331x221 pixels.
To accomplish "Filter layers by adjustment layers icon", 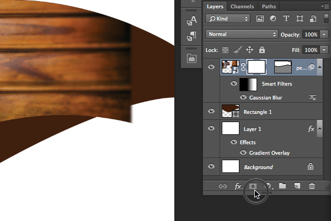I will tap(273, 19).
